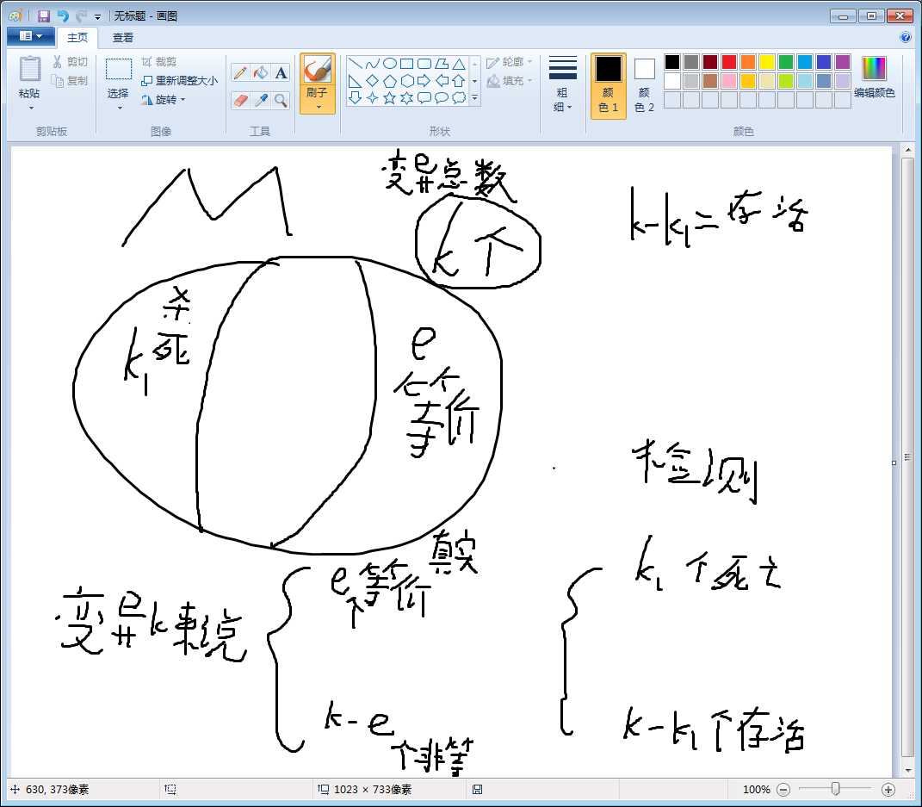This screenshot has width=922, height=807.
Task: Open Paint Help question mark icon
Action: point(906,38)
